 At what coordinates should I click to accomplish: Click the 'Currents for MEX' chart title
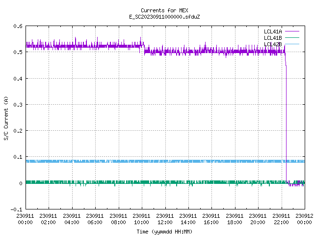point(164,10)
